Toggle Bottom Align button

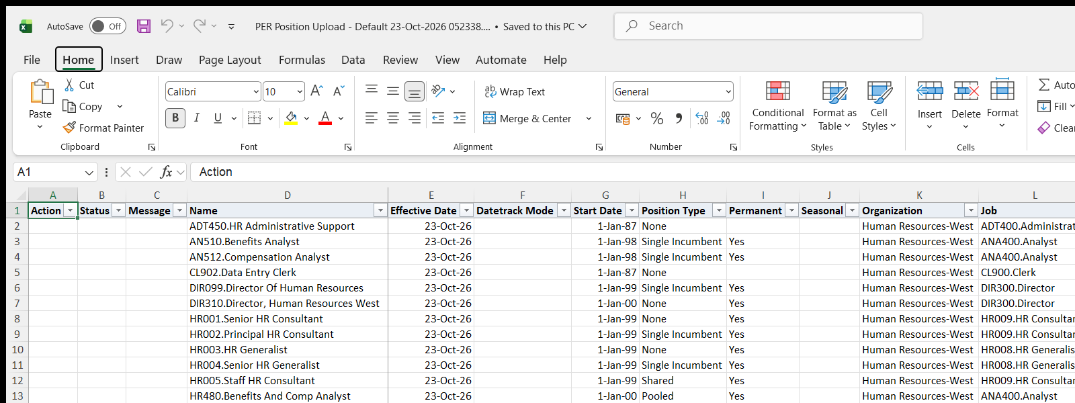pyautogui.click(x=415, y=91)
